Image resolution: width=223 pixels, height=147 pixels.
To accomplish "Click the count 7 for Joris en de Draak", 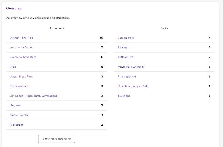I will pos(102,47).
